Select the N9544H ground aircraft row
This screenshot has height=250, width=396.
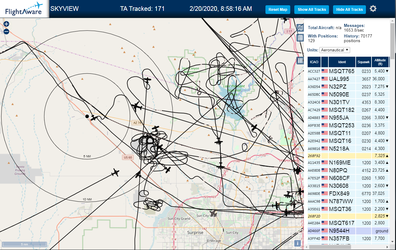[x=348, y=230]
